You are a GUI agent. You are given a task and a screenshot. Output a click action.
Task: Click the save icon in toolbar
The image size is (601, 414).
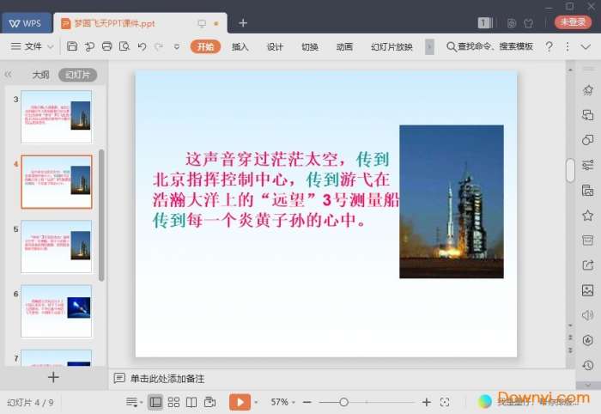tap(72, 46)
